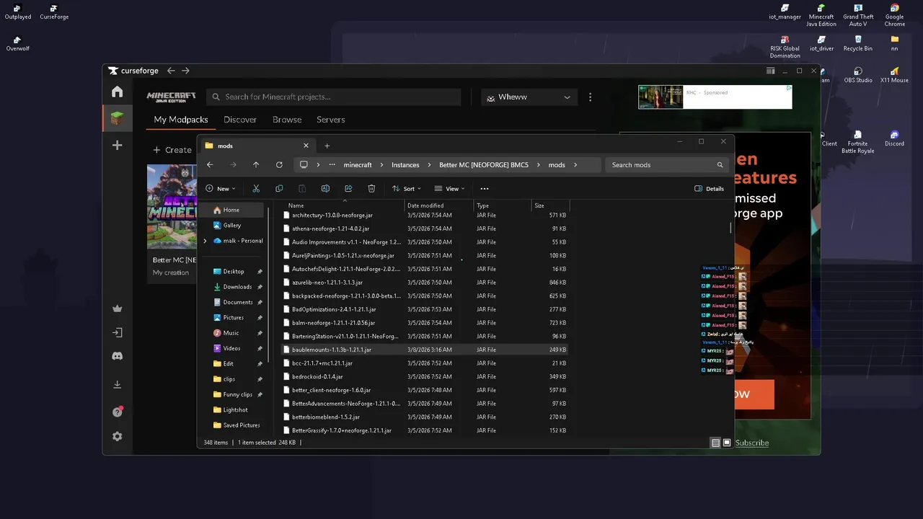Open the Discord icon in CurseForge sidebar
The image size is (923, 519).
pos(117,356)
